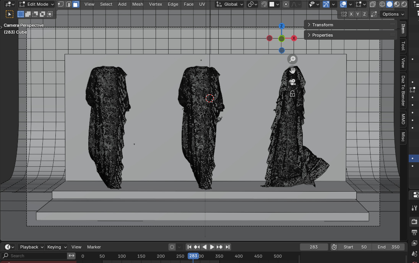Viewport: 419px width, 263px height.
Task: Toggle camera view icon
Action: click(292, 82)
